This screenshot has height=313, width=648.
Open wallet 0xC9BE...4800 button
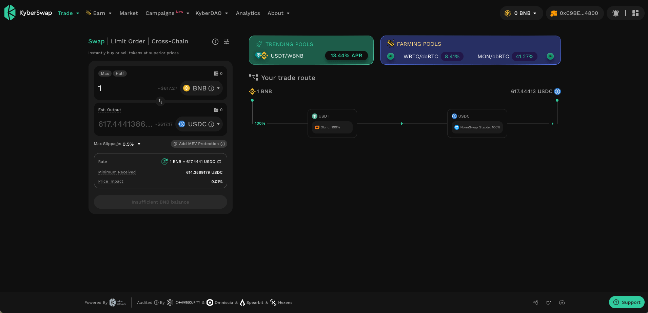pos(575,13)
